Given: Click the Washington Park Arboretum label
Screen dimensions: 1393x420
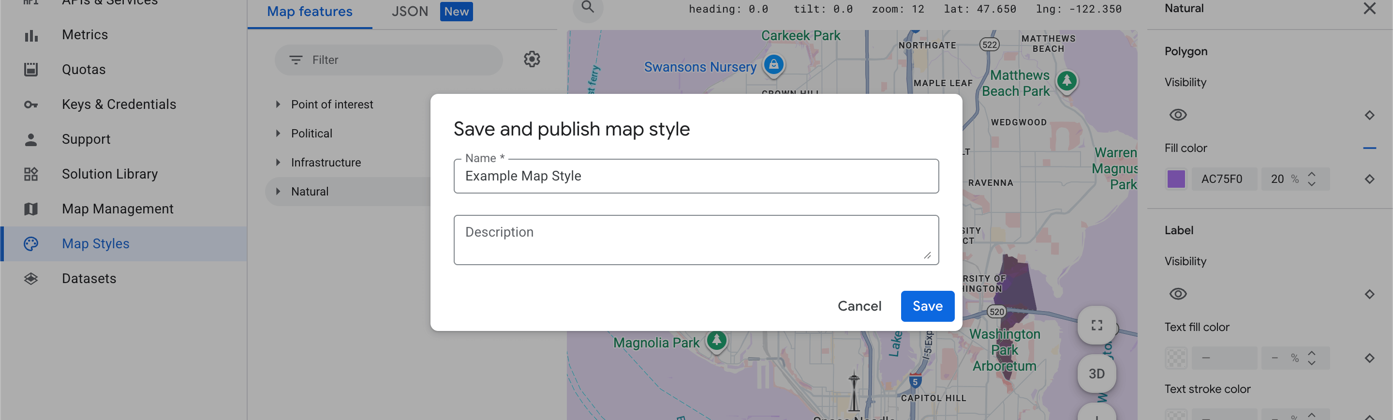Looking at the screenshot, I should click(1004, 350).
